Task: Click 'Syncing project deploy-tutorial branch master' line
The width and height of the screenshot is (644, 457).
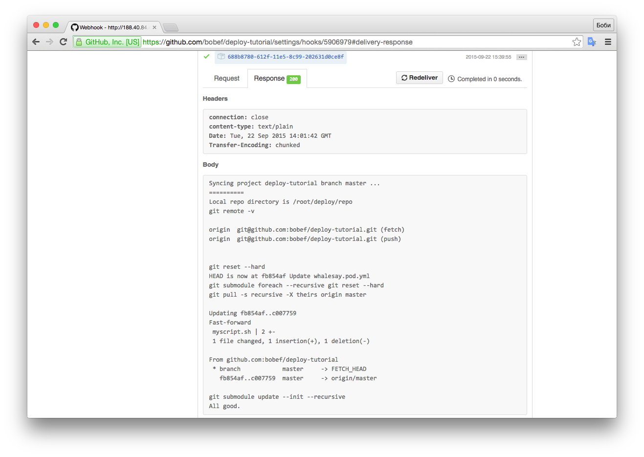Action: click(294, 183)
